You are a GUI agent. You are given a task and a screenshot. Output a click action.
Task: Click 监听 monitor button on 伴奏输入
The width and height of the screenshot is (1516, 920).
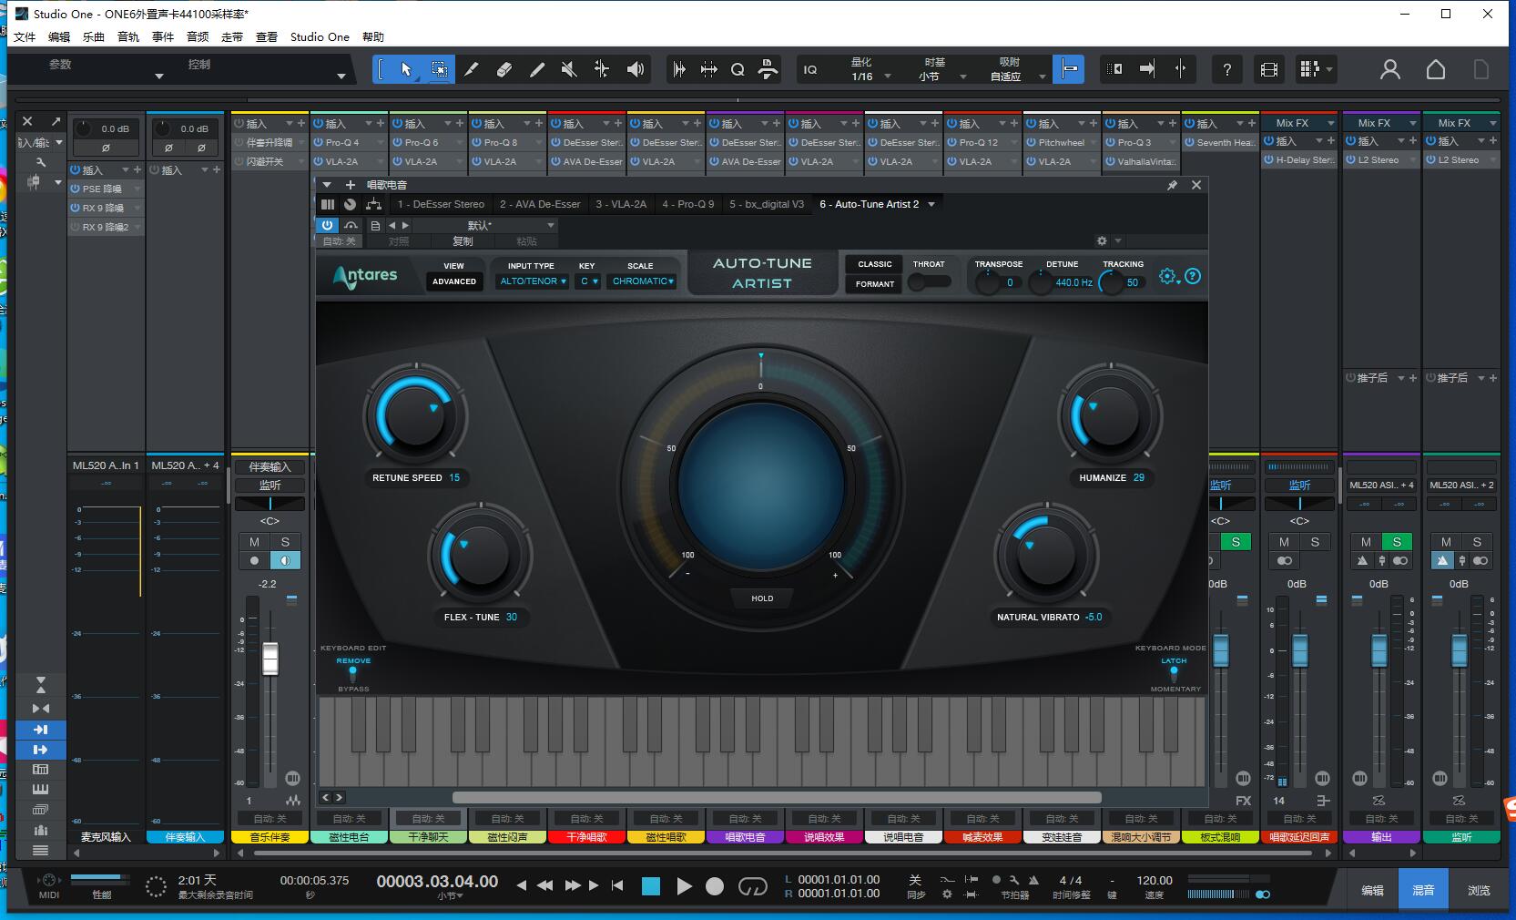click(270, 486)
